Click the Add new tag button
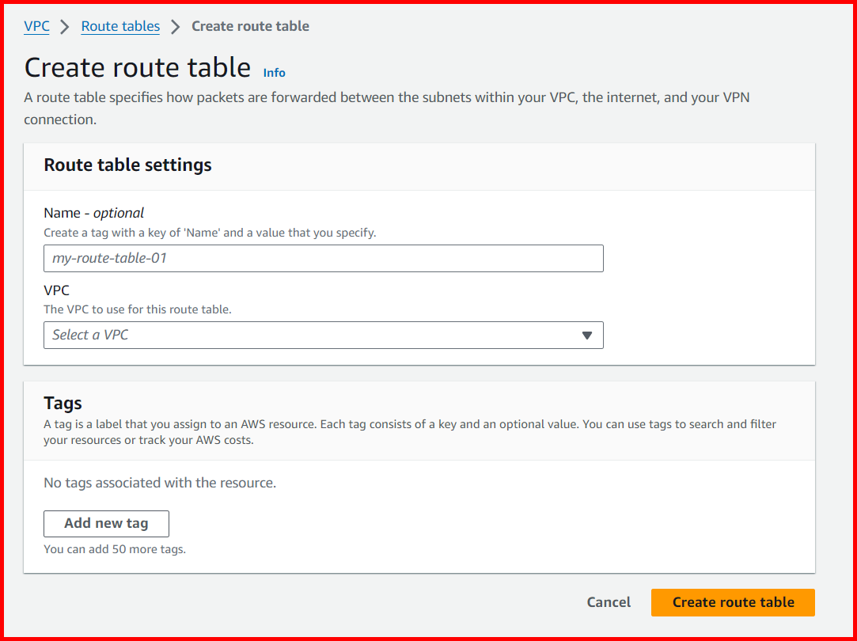The width and height of the screenshot is (857, 641). click(x=105, y=523)
